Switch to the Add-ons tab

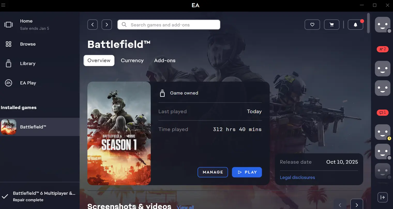pyautogui.click(x=165, y=60)
